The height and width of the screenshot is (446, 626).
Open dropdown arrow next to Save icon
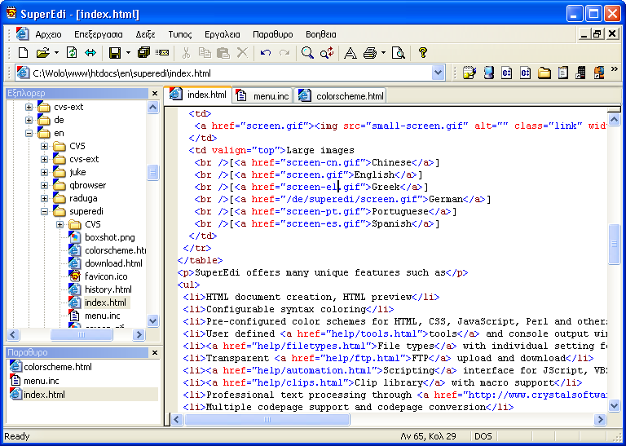click(128, 53)
